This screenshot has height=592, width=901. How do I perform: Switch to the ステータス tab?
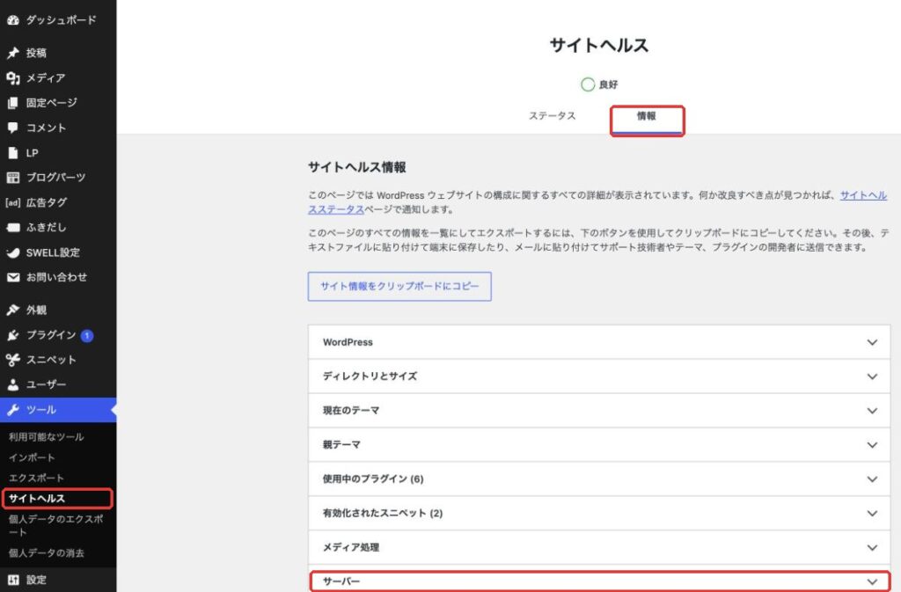(552, 116)
